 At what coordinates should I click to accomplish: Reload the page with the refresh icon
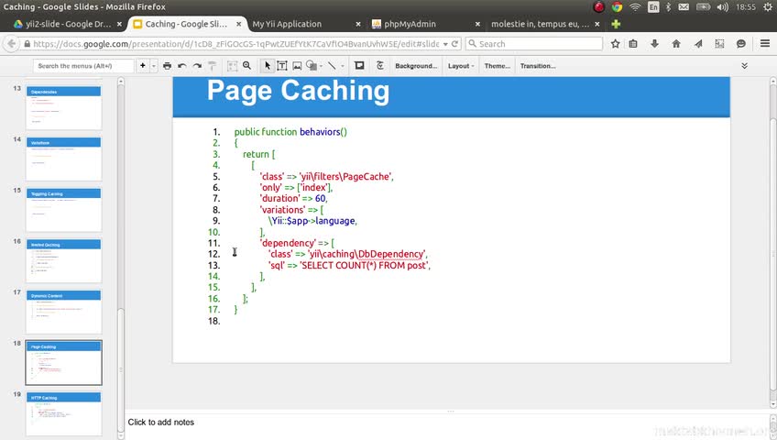tap(454, 44)
